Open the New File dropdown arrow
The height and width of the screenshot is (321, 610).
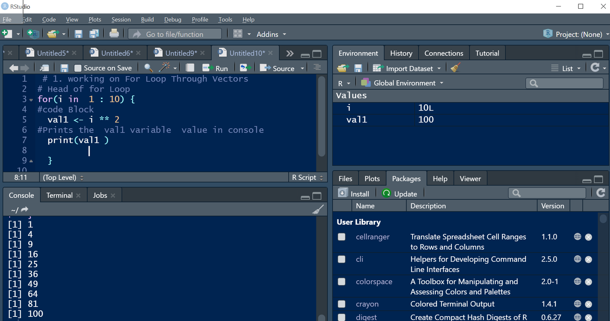(x=18, y=34)
